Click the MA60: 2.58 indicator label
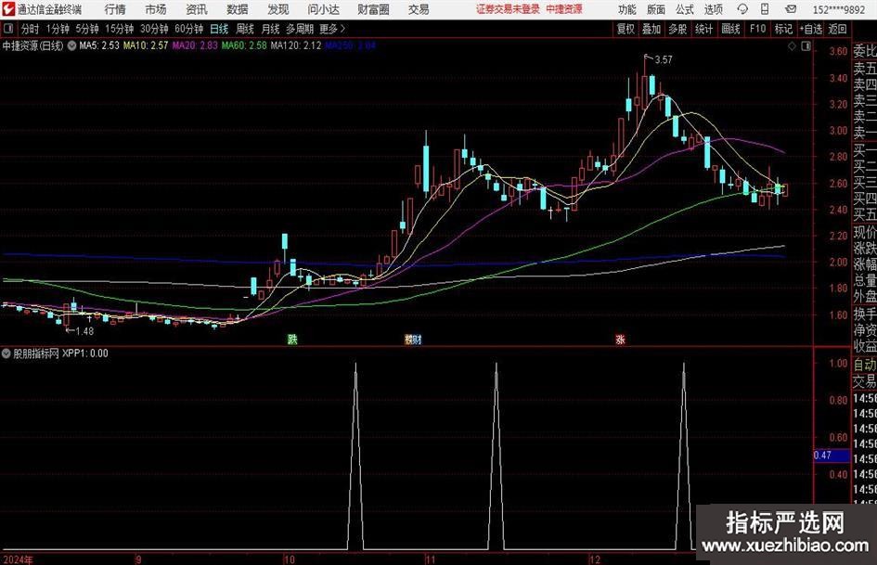The height and width of the screenshot is (565, 877). coord(244,45)
